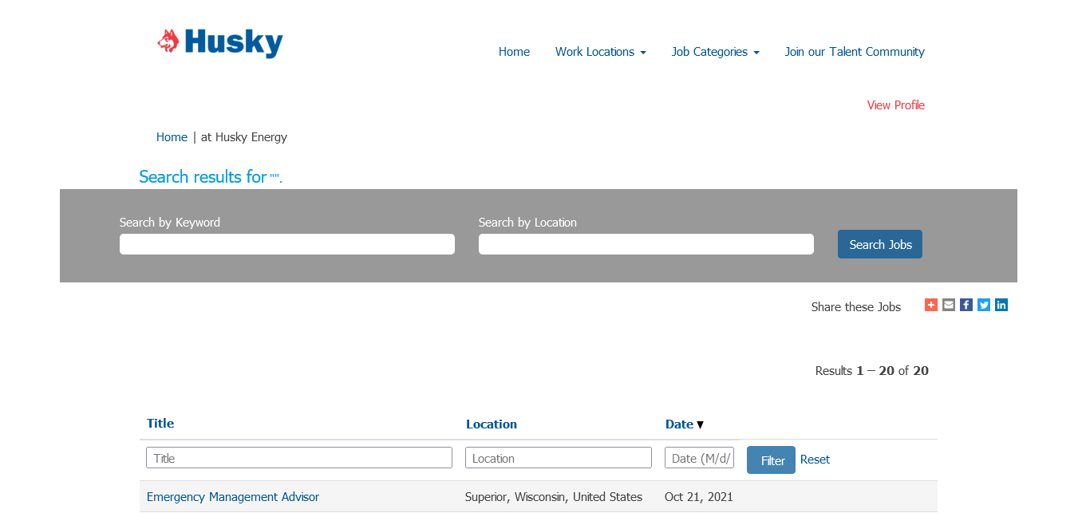Expand the Work Locations dropdown

coord(600,52)
